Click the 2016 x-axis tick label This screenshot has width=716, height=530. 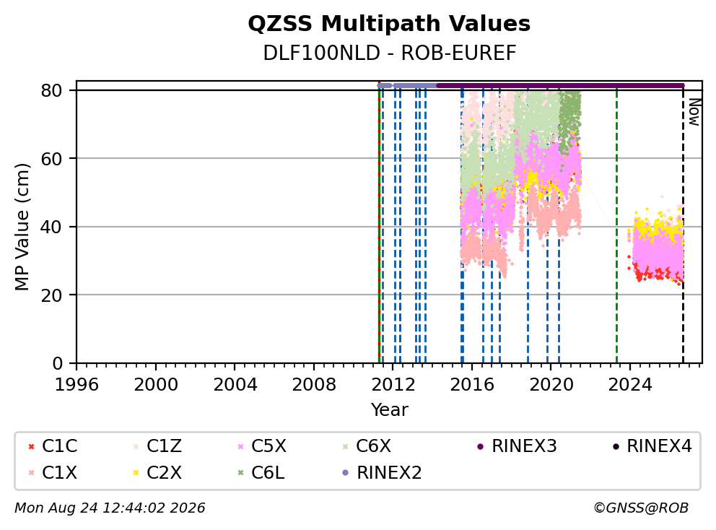tap(472, 385)
